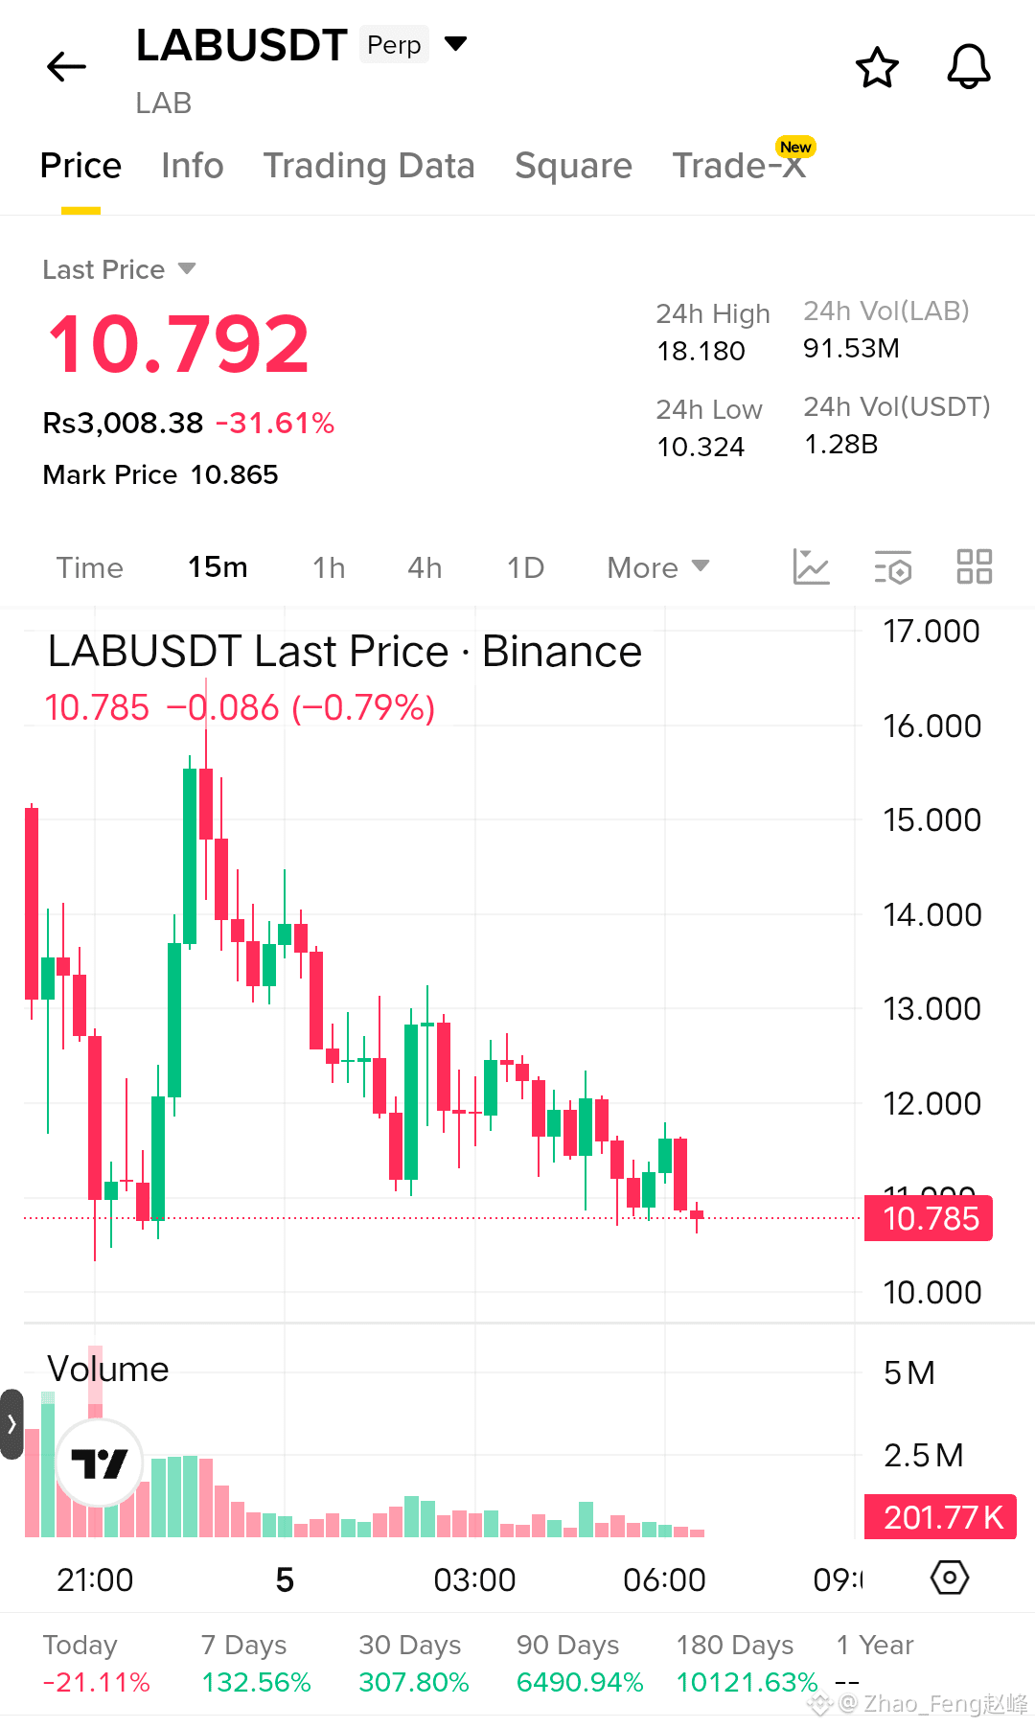Open chart settings list-gear icon
Viewport: 1035px width, 1728px height.
(x=893, y=567)
